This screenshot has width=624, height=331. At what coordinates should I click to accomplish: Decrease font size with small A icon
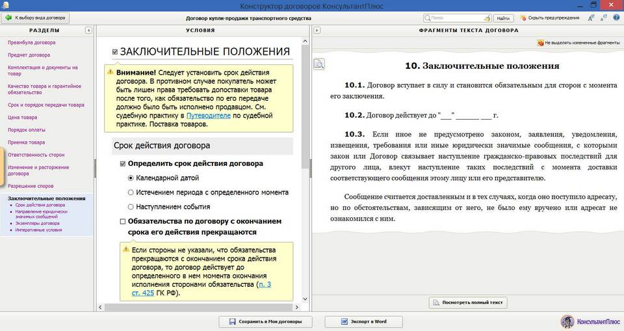[604, 18]
